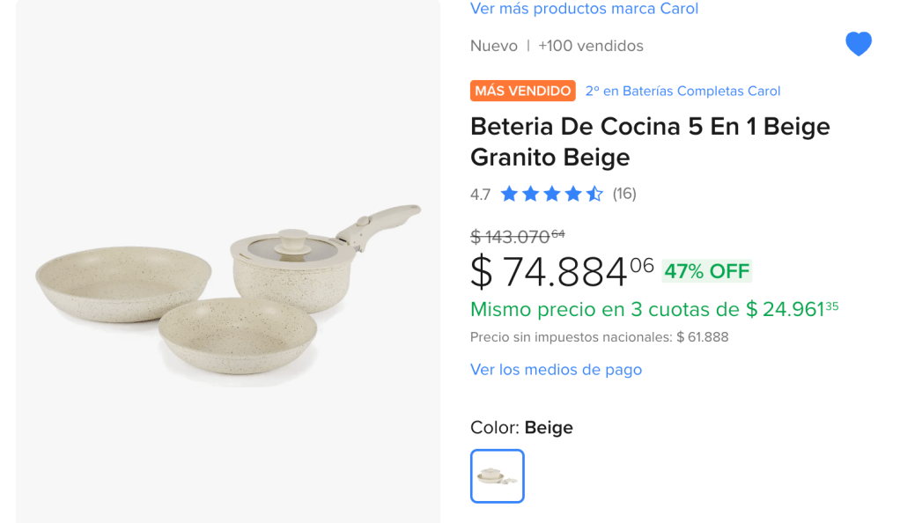Click the large frying pan in the product photo
900x523 pixels.
point(123,280)
